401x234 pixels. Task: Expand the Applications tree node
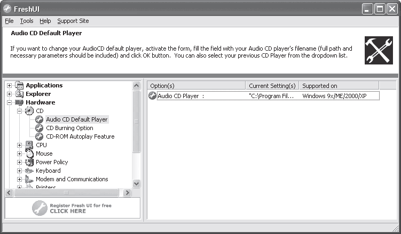[9, 85]
